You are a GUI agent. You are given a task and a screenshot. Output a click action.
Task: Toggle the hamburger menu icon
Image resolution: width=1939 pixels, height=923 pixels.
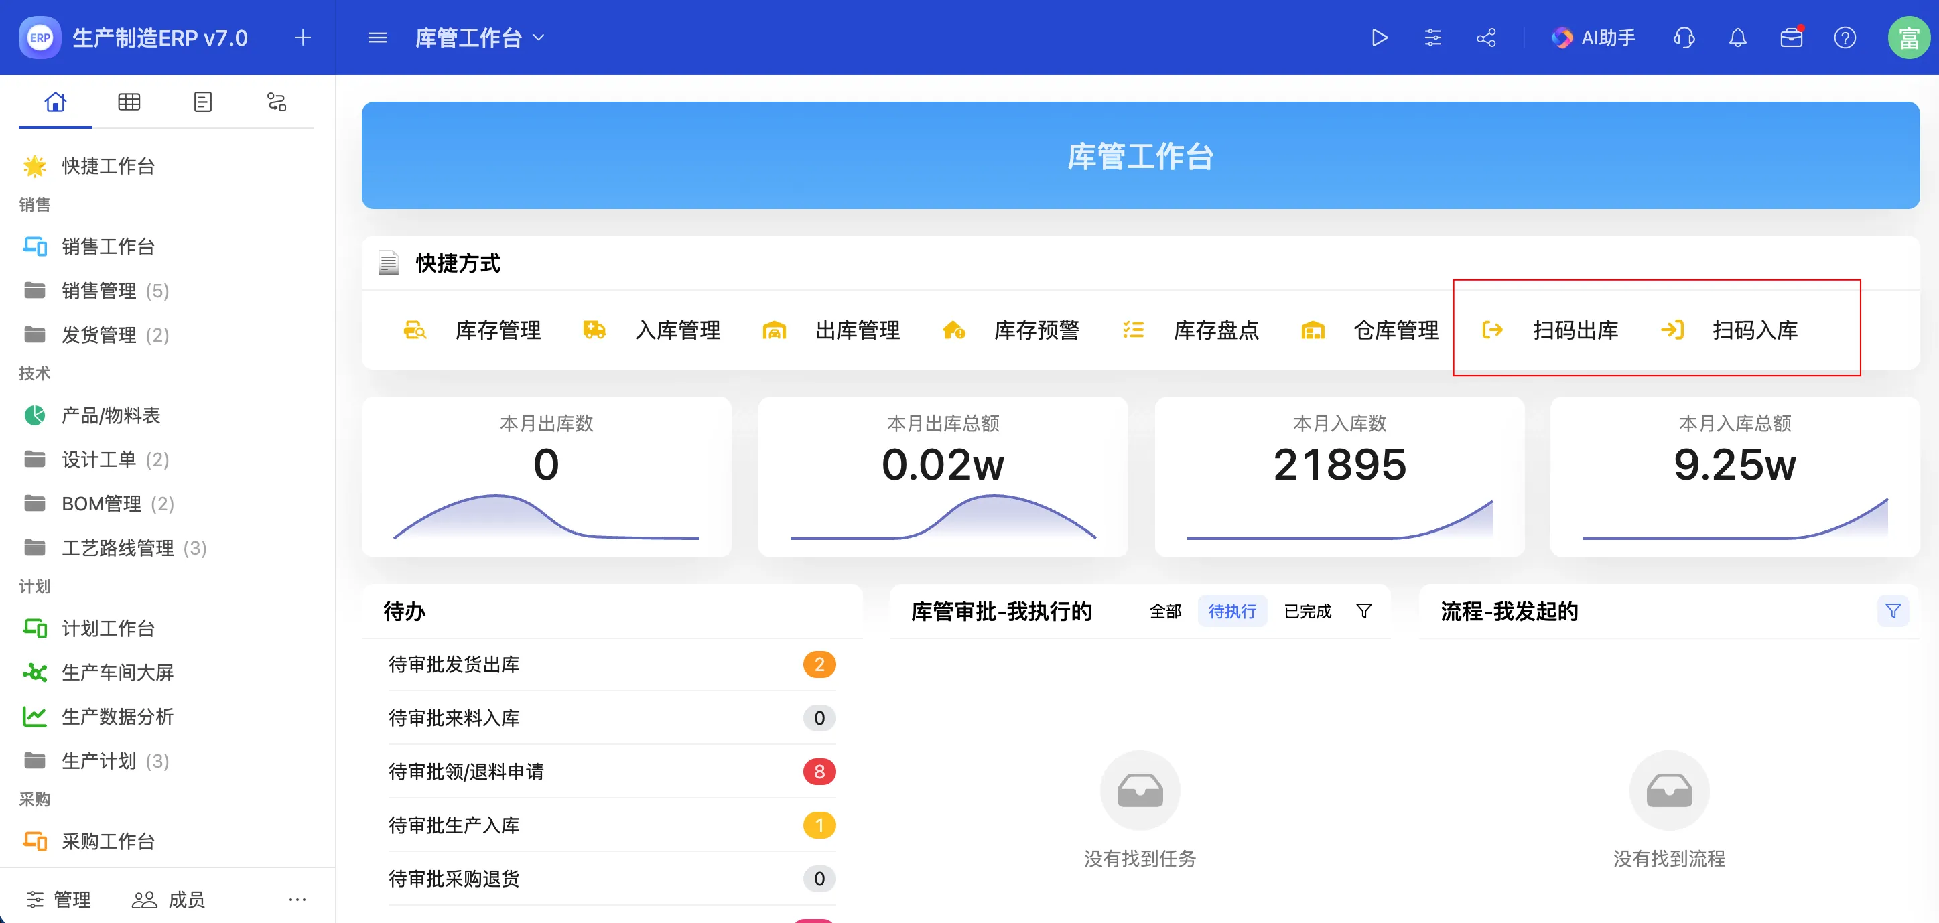[378, 38]
